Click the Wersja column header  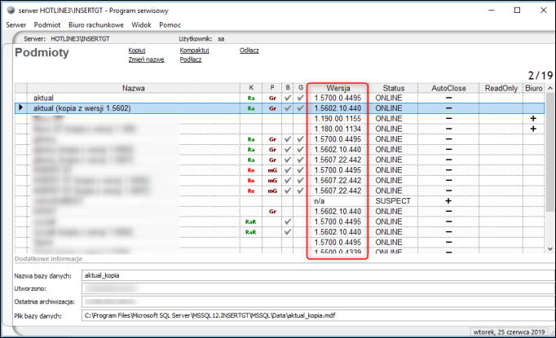[338, 88]
